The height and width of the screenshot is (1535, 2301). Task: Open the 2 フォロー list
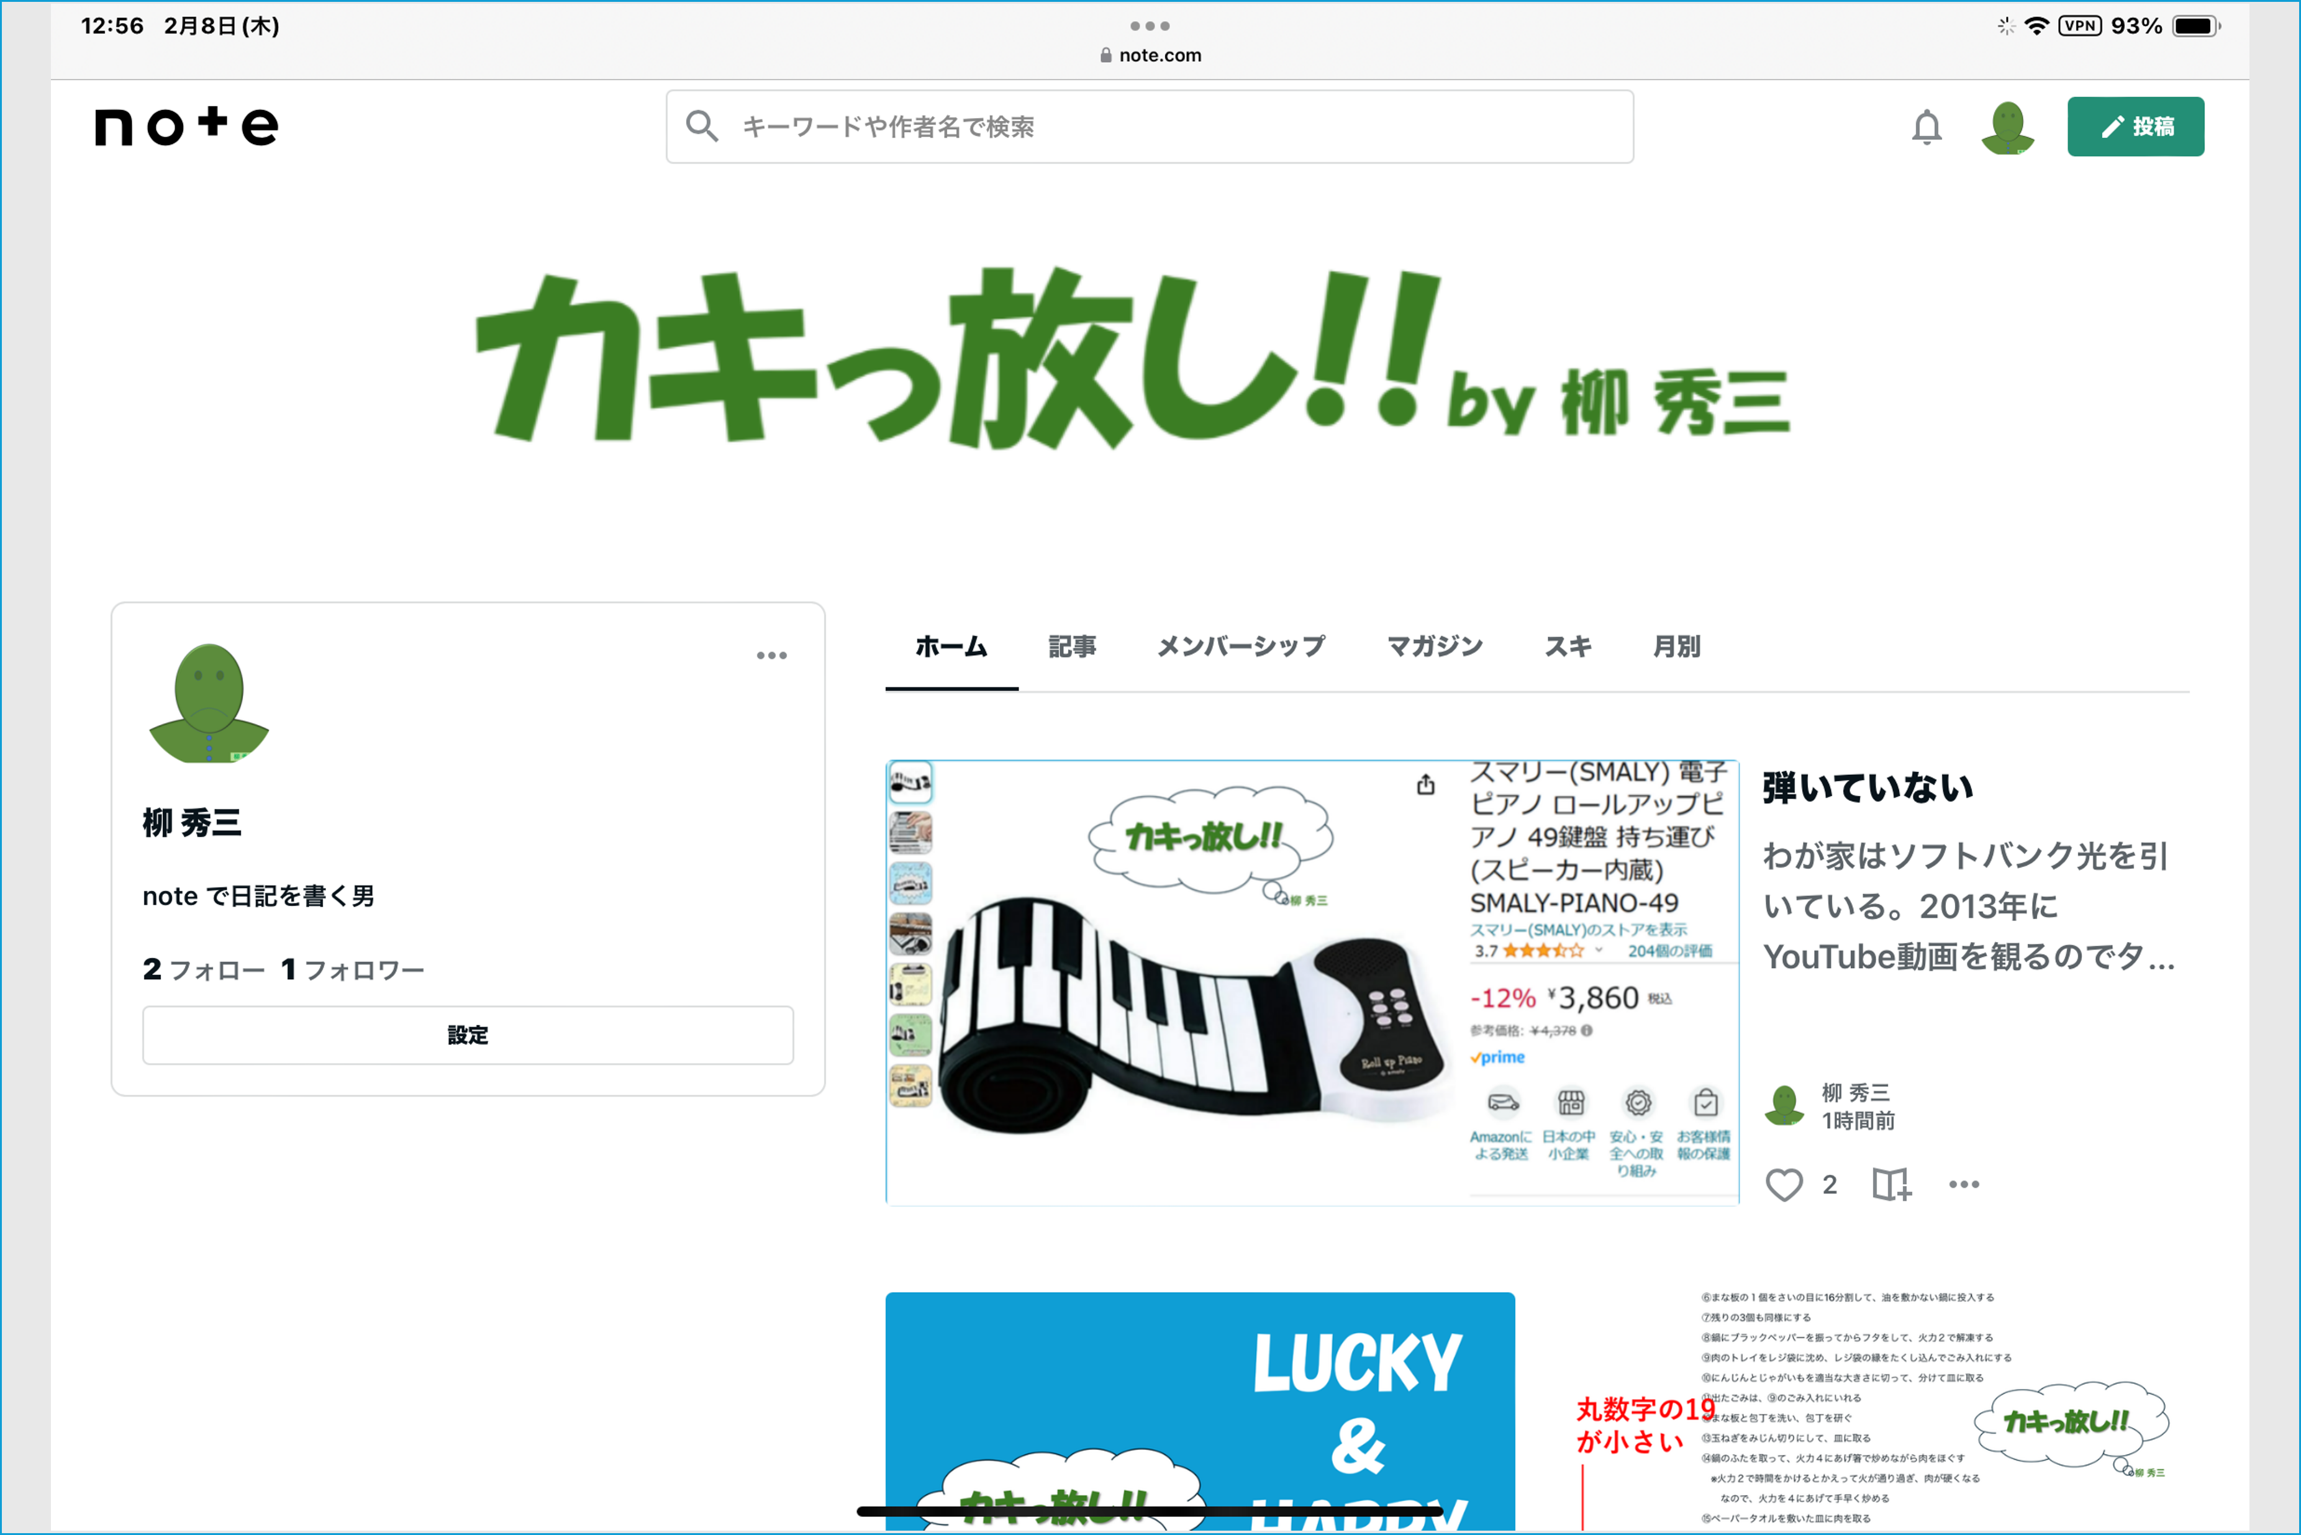[x=204, y=969]
